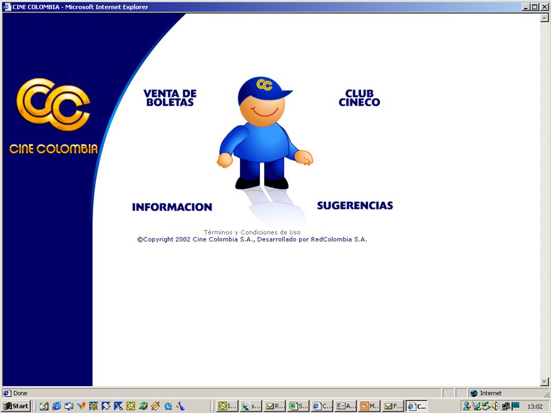
Task: Launch Outlook clock icon in quick launch
Action: point(131,406)
